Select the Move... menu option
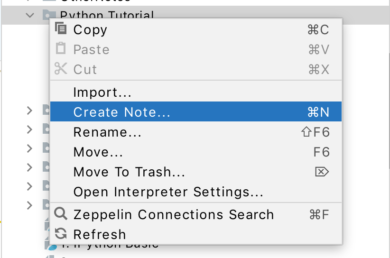The image size is (390, 258). [98, 152]
